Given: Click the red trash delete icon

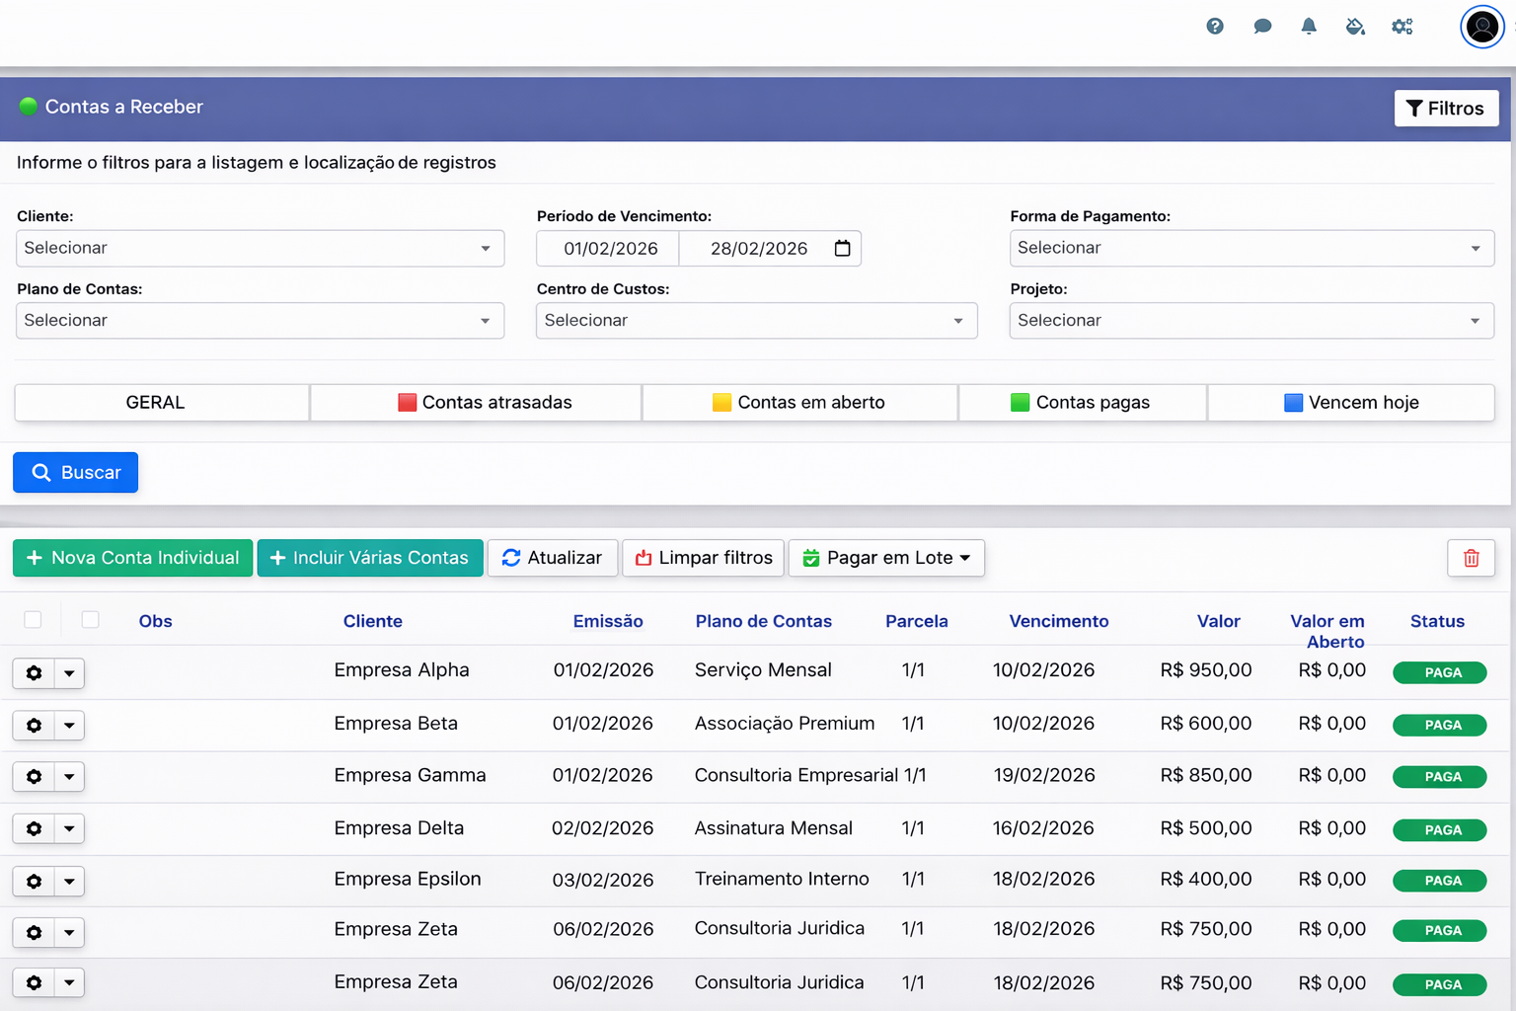Looking at the screenshot, I should click(x=1471, y=558).
